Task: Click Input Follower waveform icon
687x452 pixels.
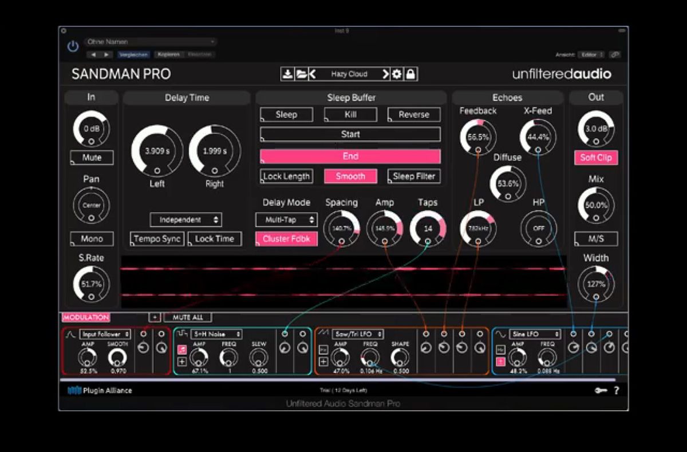Action: click(71, 334)
